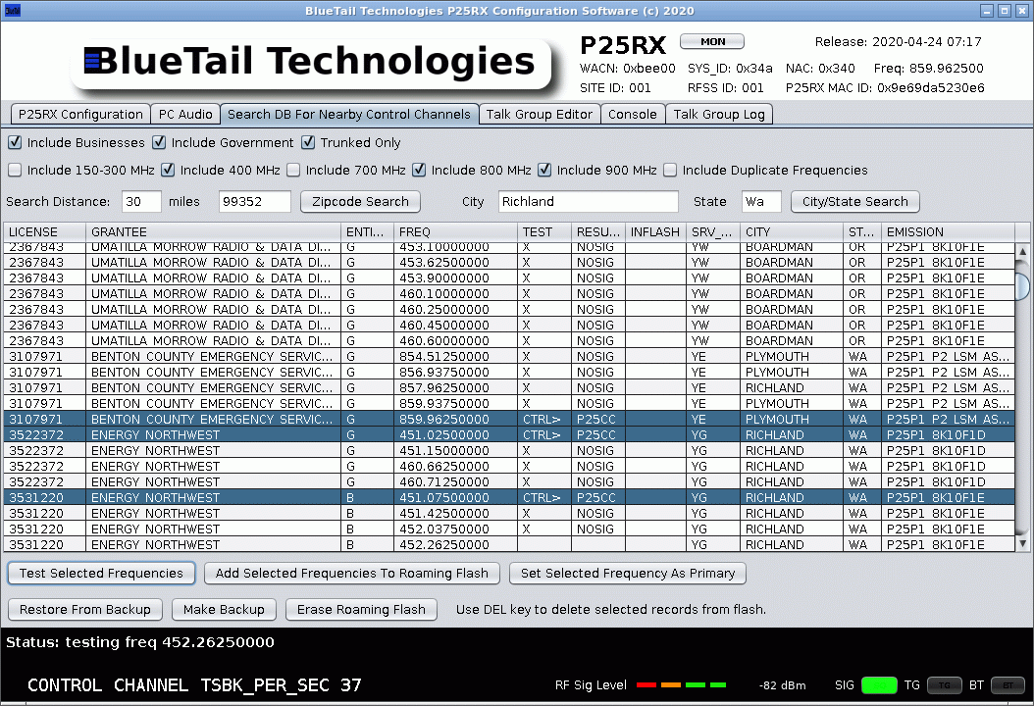Select Search DB For Nearby Control Channels tab
This screenshot has width=1034, height=706.
click(349, 114)
